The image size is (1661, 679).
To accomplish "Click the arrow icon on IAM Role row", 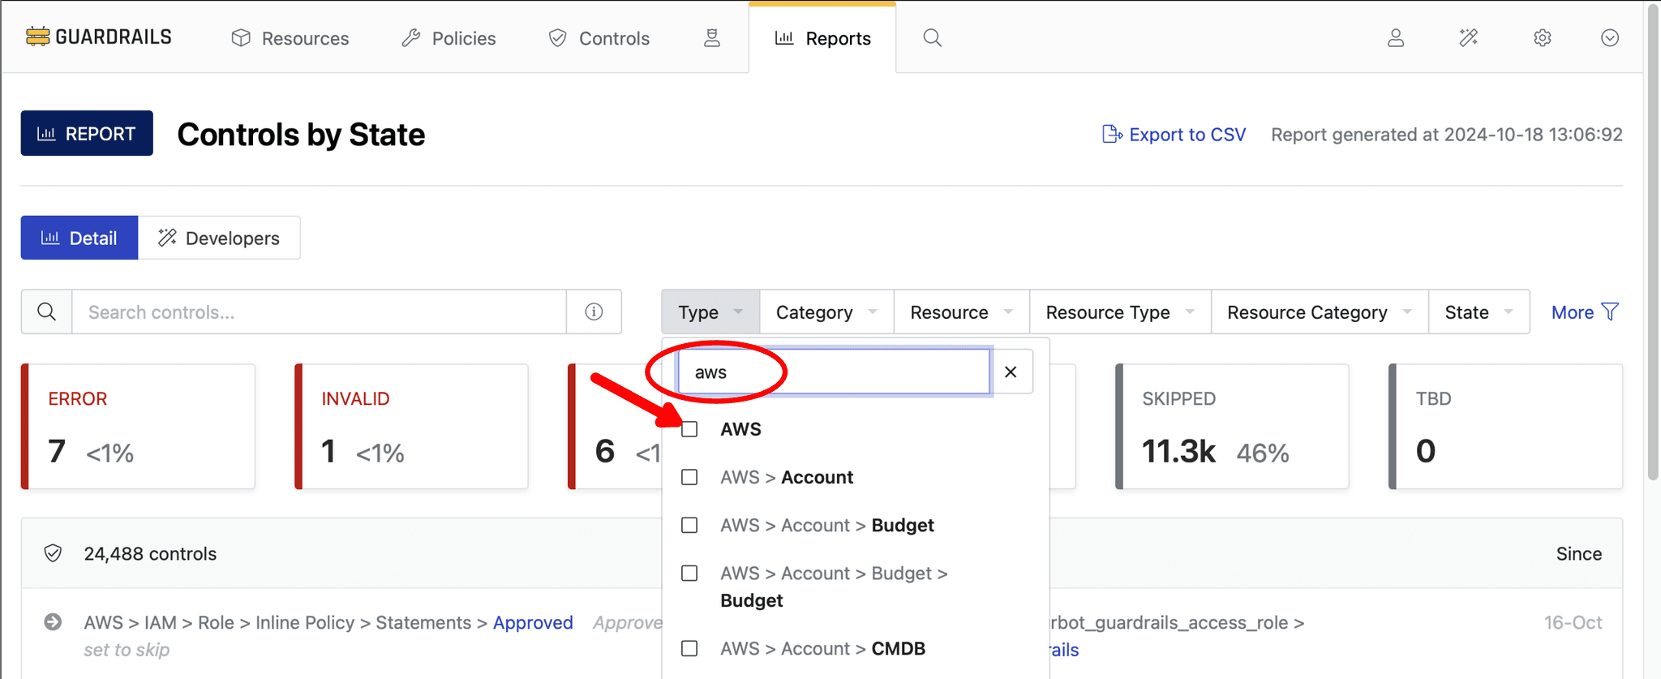I will [53, 622].
